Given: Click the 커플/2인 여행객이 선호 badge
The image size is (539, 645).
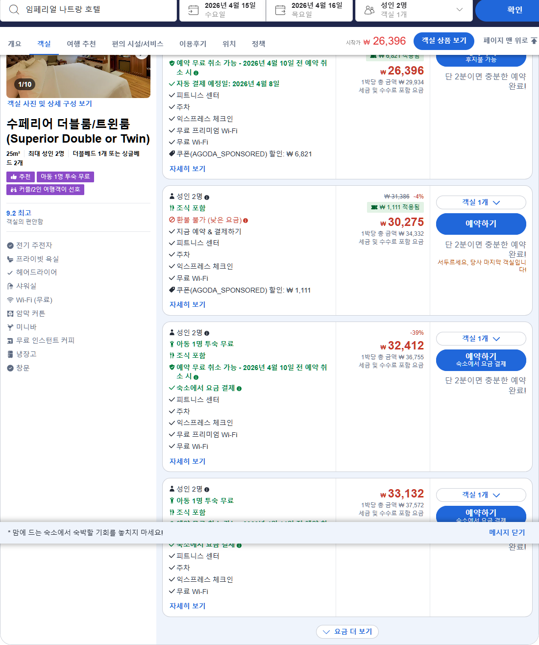Looking at the screenshot, I should pyautogui.click(x=45, y=190).
